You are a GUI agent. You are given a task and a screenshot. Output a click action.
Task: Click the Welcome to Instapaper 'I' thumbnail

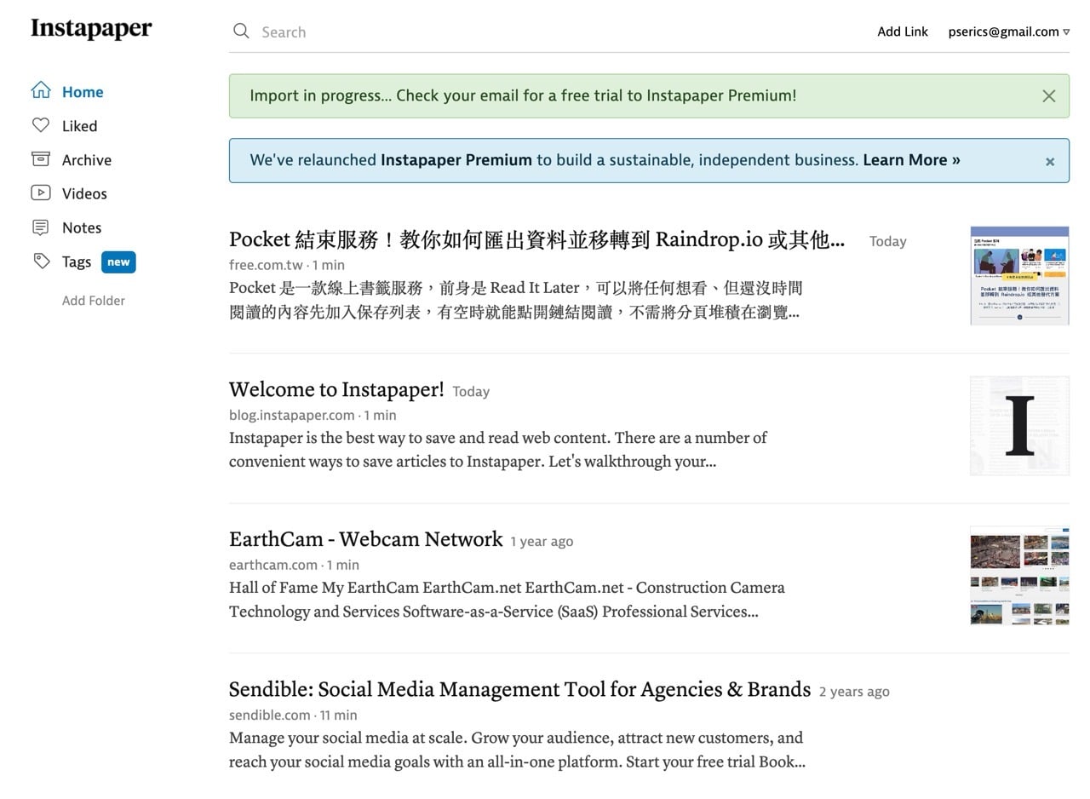[x=1019, y=426]
